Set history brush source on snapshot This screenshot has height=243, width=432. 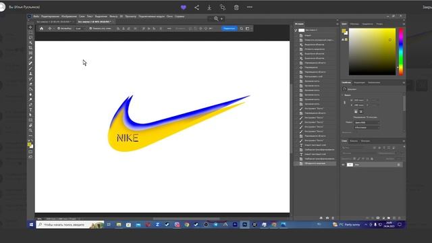coord(296,30)
